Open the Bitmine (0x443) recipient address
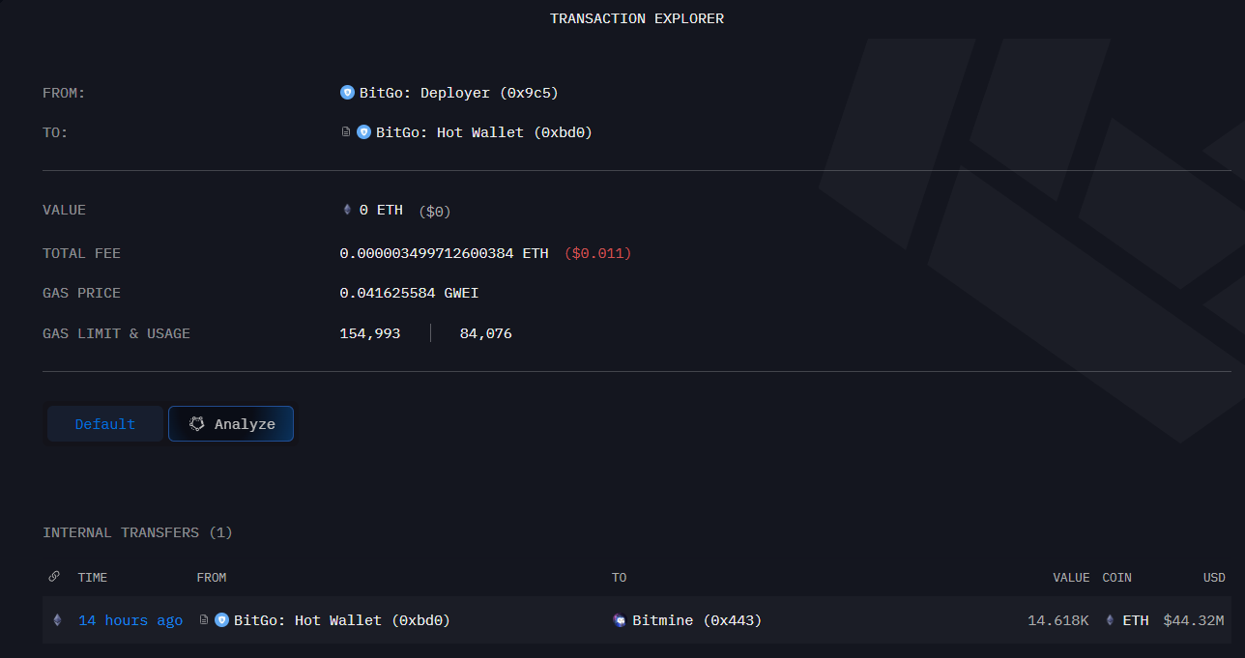Screen dimensions: 1245x658 point(696,620)
